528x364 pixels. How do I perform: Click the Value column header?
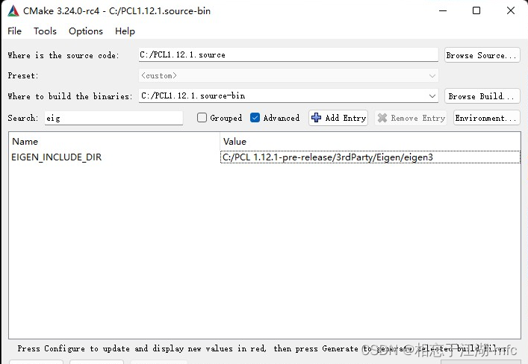pyautogui.click(x=370, y=142)
